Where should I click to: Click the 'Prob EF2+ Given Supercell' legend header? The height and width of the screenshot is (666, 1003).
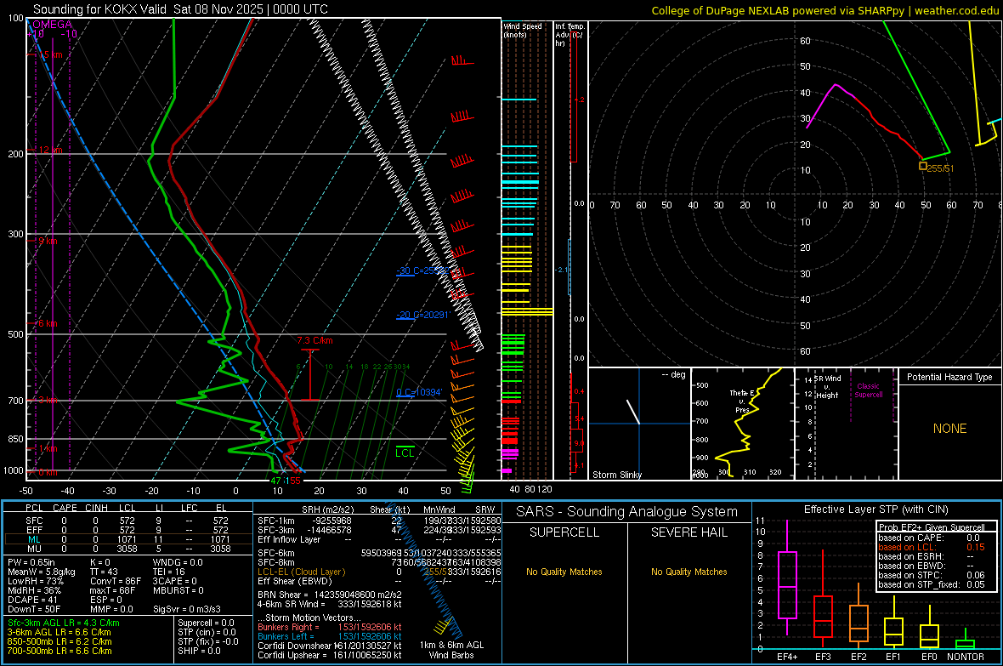[932, 527]
